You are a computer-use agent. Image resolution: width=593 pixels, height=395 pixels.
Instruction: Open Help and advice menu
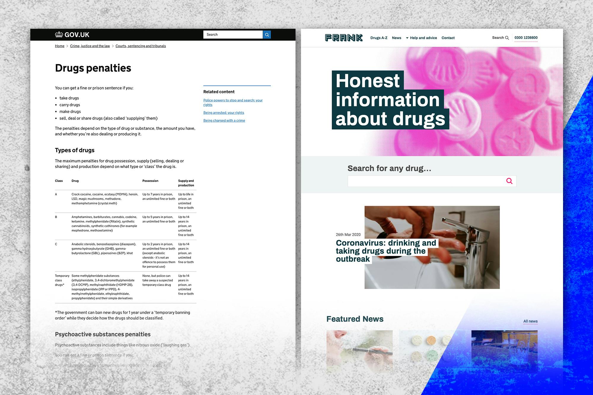click(x=423, y=38)
